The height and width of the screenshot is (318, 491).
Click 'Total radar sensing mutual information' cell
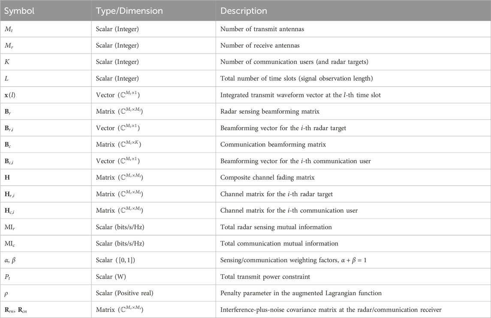276,227
